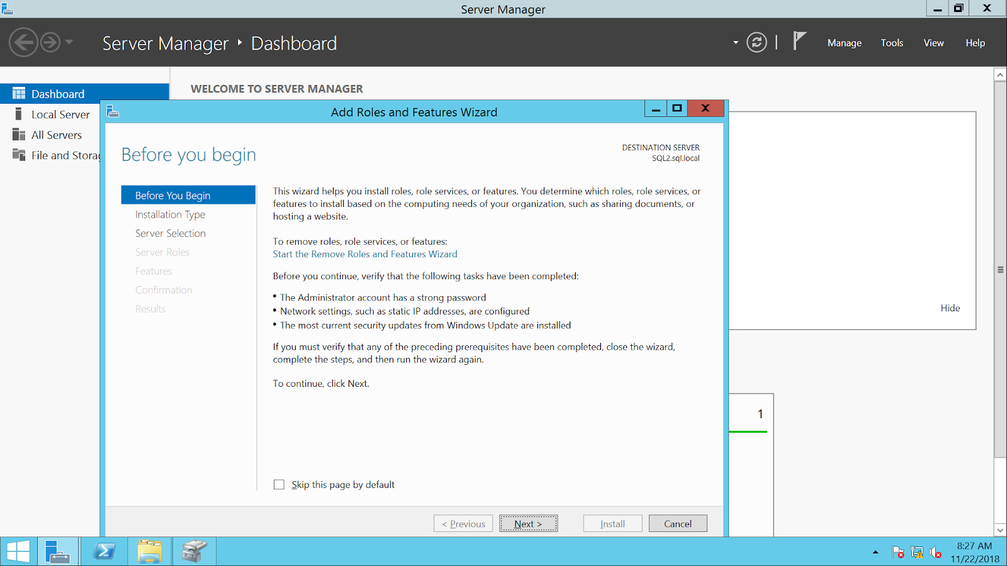Open the administrative tools taskbar icon

coord(194,551)
